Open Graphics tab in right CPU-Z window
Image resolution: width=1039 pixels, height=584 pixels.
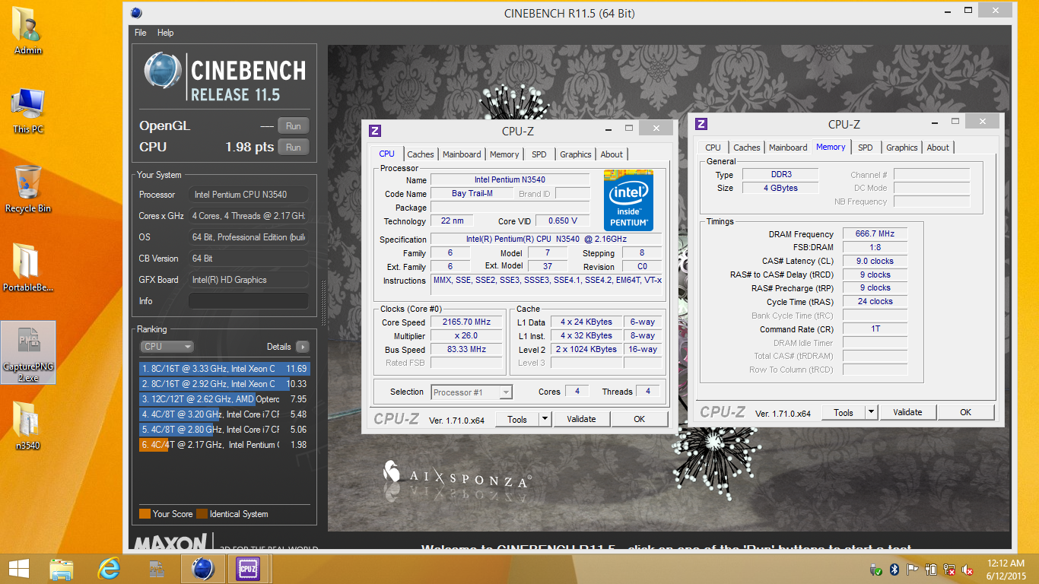pyautogui.click(x=902, y=148)
